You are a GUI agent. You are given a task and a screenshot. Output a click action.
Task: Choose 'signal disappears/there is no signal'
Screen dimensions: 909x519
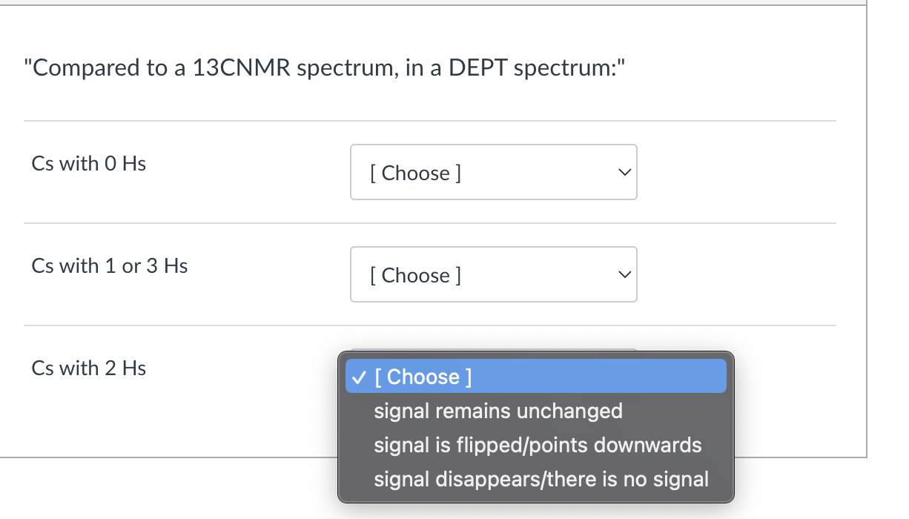542,479
